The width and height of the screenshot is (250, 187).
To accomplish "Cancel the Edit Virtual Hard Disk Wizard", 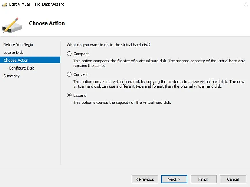I will click(x=233, y=179).
